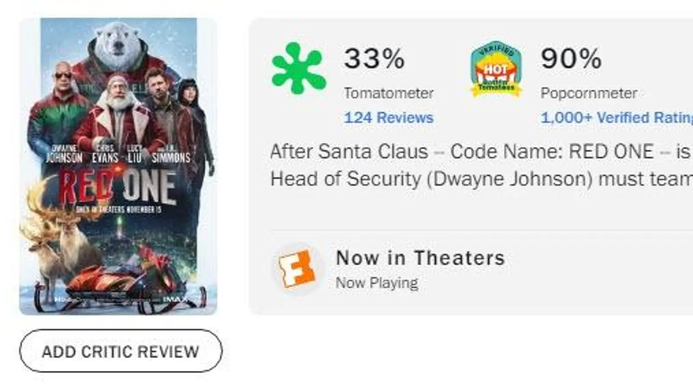Select the Tomatometer label text
This screenshot has width=693, height=389.
coord(389,93)
